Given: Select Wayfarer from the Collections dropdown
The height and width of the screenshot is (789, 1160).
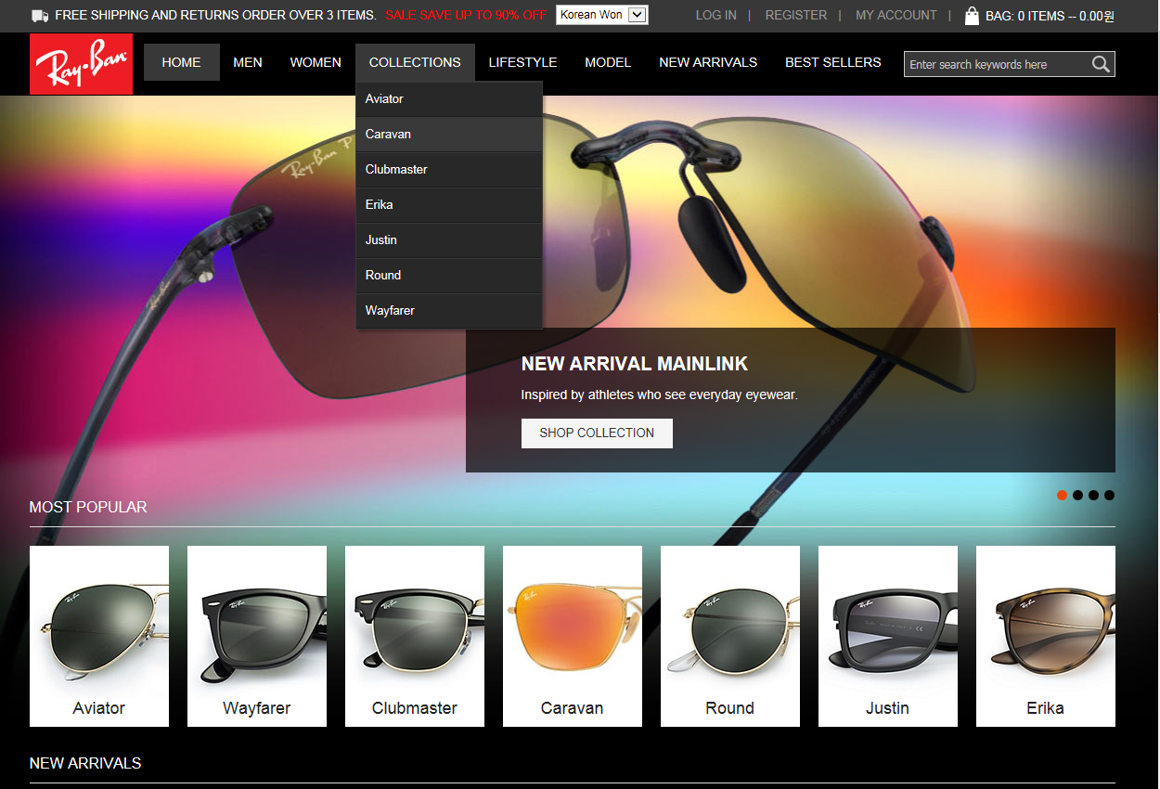Looking at the screenshot, I should [449, 311].
